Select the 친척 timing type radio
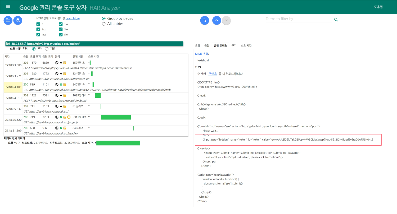The image size is (397, 214). [34, 49]
